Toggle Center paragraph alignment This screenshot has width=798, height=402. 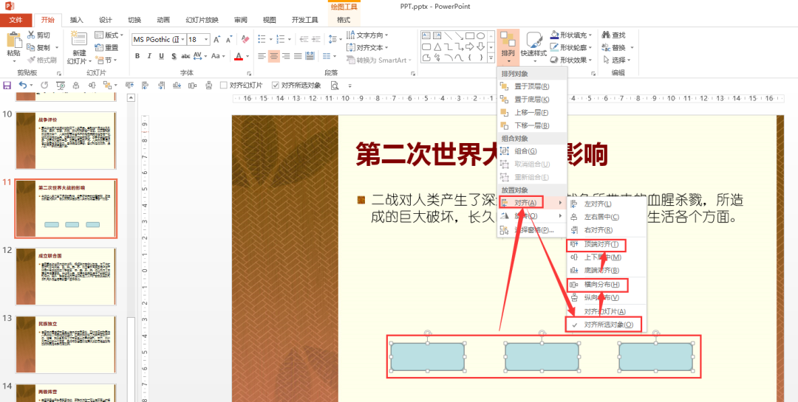pyautogui.click(x=274, y=56)
